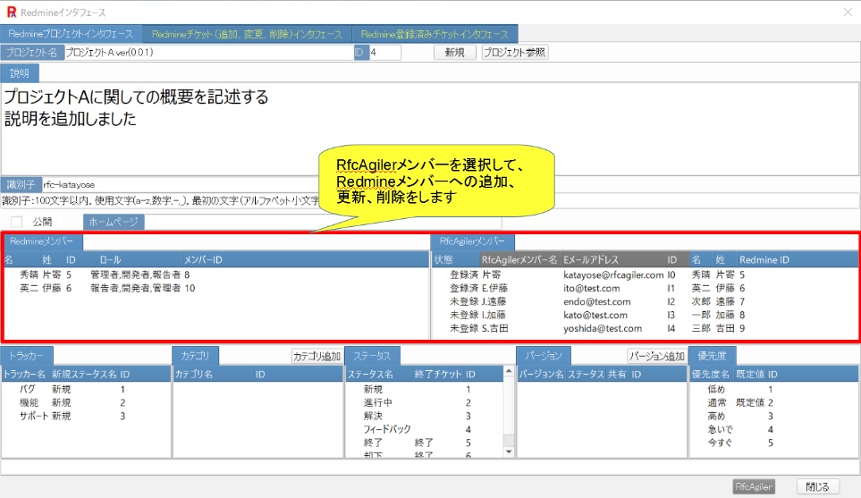861x498 pixels.
Task: Switch to Redmineチケット(追加、変更、削除) tab
Action: pos(247,34)
